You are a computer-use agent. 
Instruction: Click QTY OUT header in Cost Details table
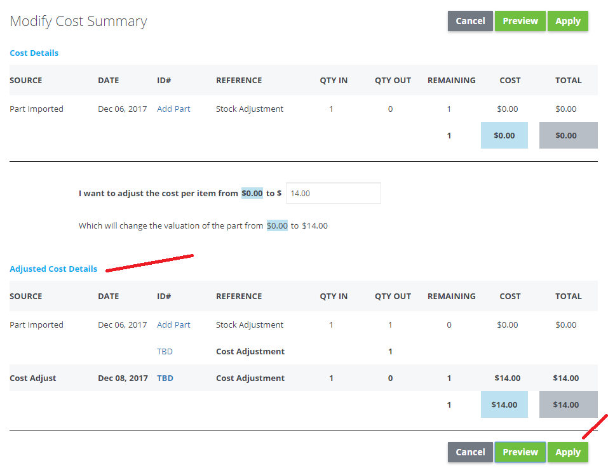393,80
